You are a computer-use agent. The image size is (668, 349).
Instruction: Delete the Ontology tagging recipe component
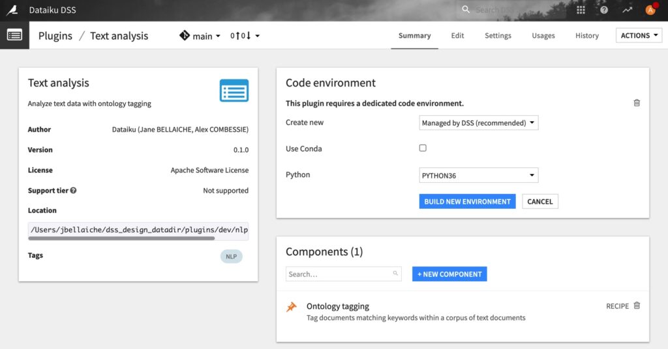coord(637,305)
